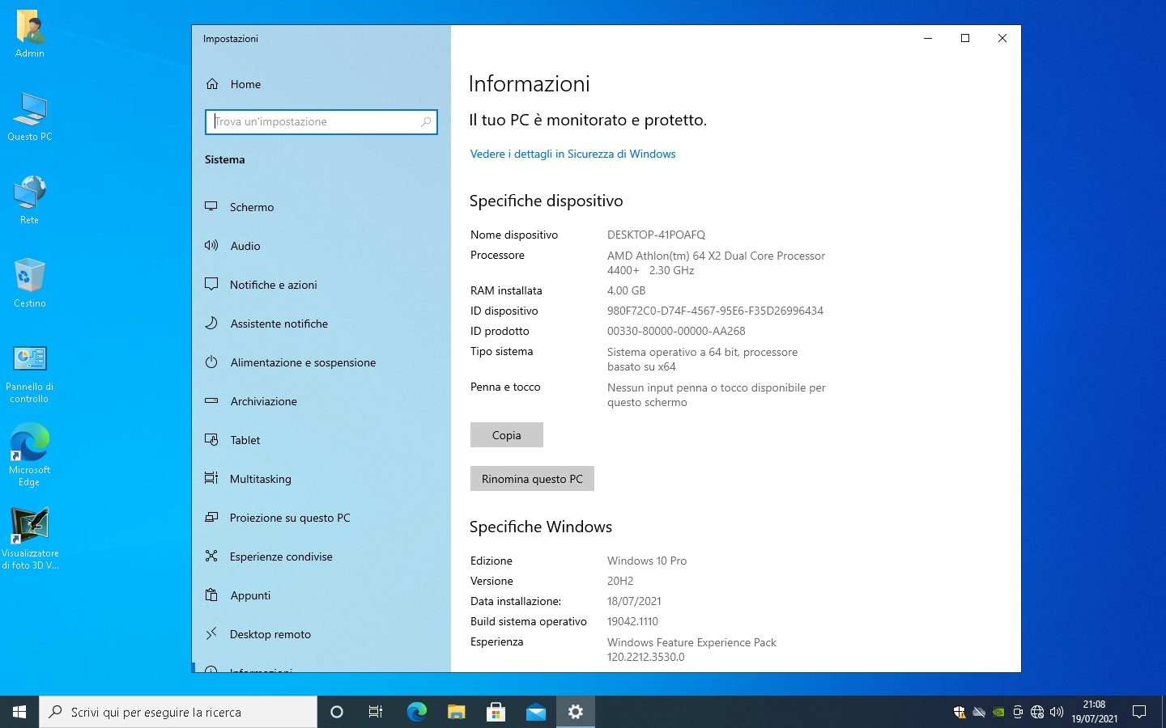
Task: Open the Multitasking settings page
Action: pos(260,479)
